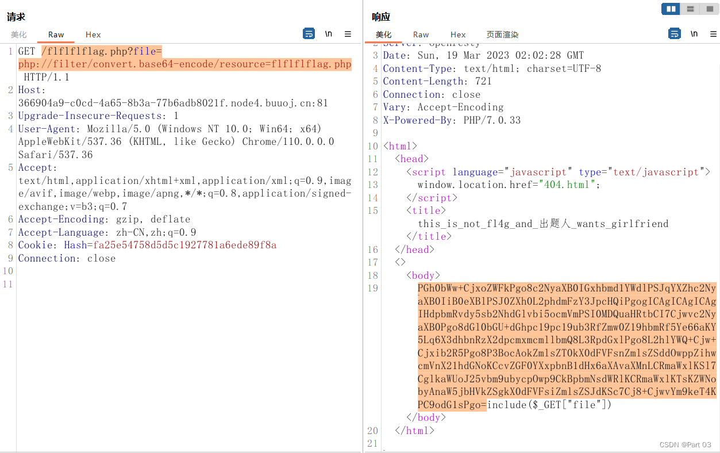Screen dimensions: 720x453
Task: Click the /flflflflag.php?file= path in request
Action: (x=102, y=51)
